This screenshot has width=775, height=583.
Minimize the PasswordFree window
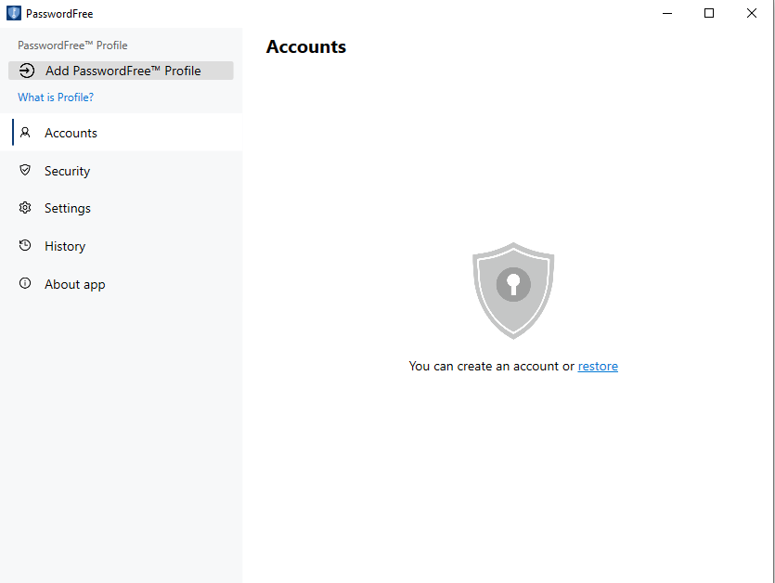(666, 13)
